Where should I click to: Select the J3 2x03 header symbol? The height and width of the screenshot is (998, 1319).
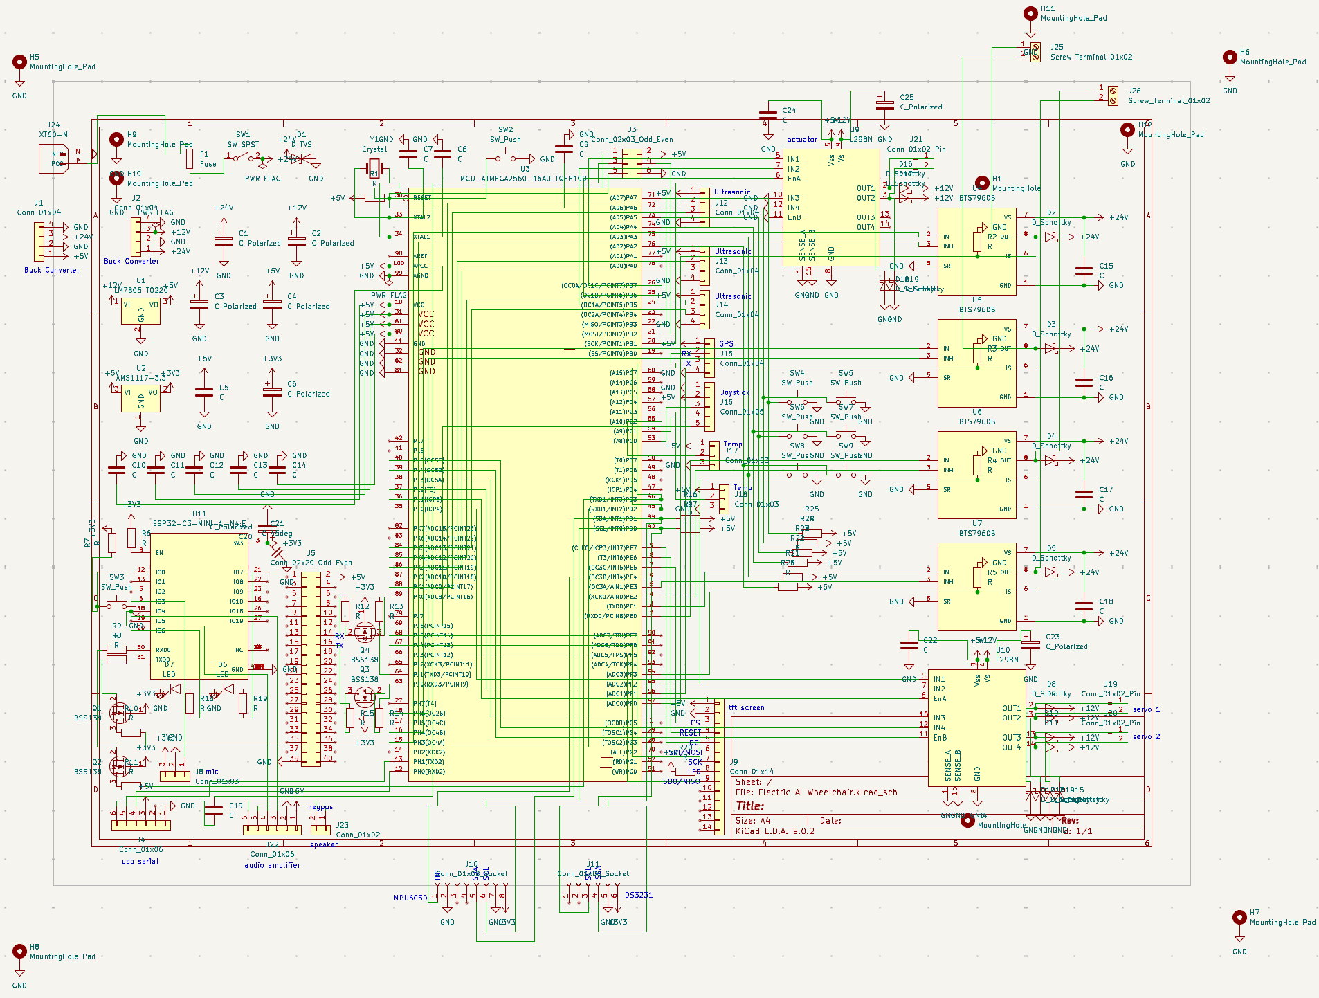[x=632, y=162]
